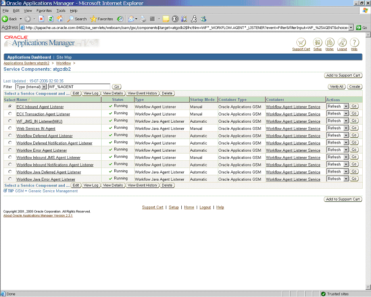Open the File menu
The height and width of the screenshot is (297, 371).
click(x=6, y=11)
